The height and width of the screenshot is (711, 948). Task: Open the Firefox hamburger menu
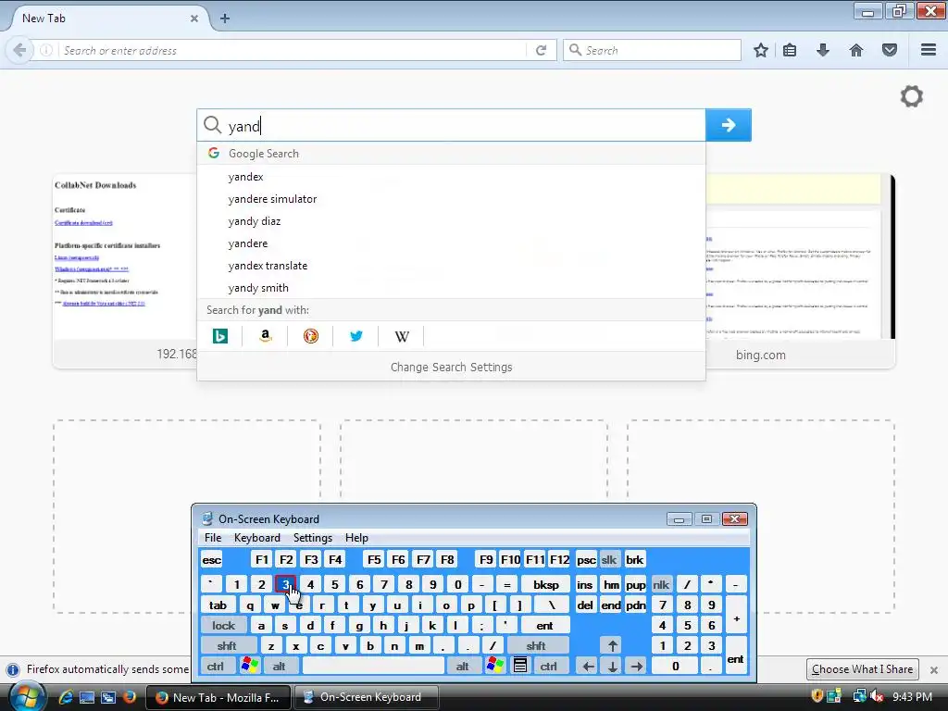[929, 50]
